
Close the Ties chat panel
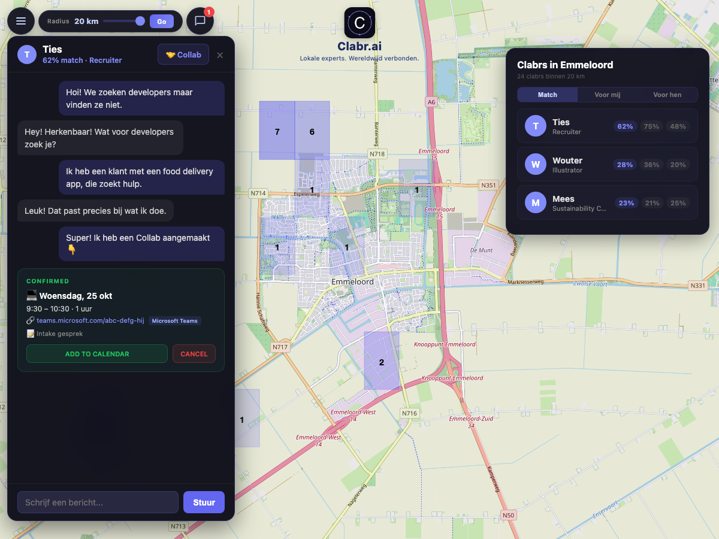pos(220,55)
